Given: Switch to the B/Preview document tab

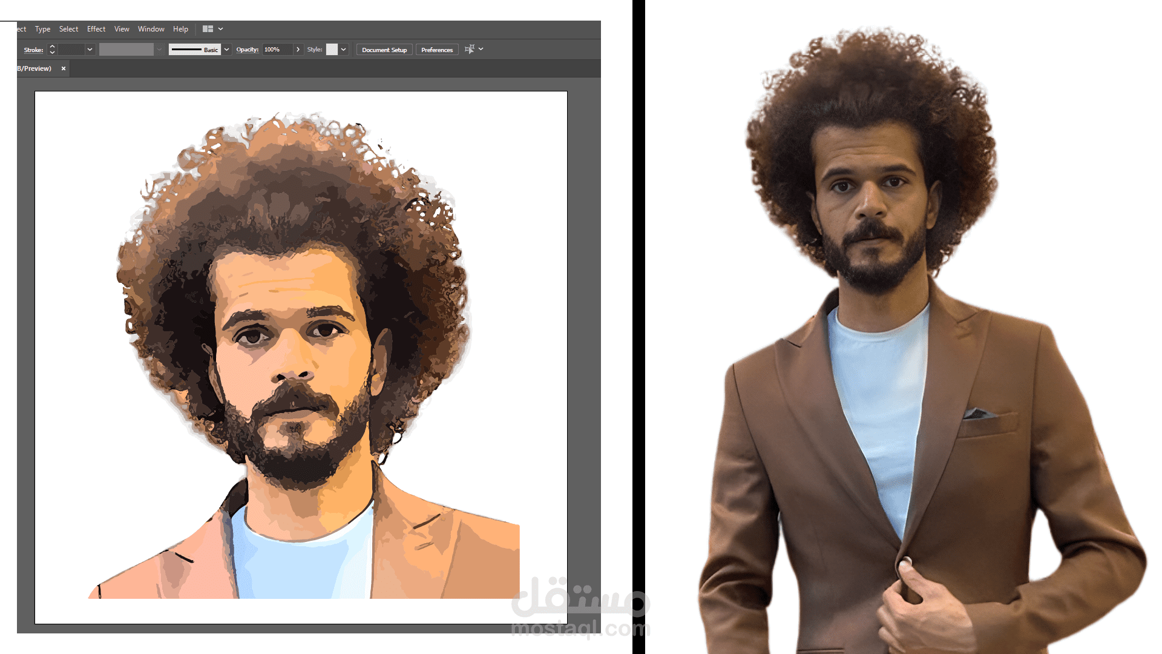Looking at the screenshot, I should click(x=33, y=68).
